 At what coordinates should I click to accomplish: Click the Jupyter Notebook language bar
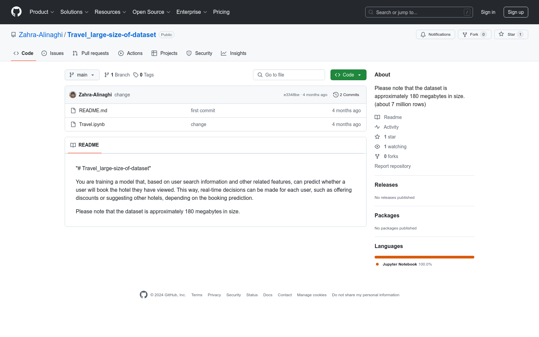click(424, 257)
